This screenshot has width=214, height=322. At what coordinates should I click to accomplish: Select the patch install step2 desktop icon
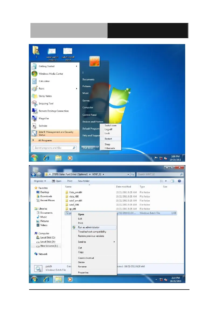tap(68, 54)
